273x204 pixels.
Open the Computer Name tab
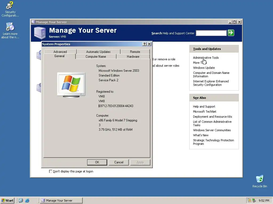pyautogui.click(x=96, y=57)
